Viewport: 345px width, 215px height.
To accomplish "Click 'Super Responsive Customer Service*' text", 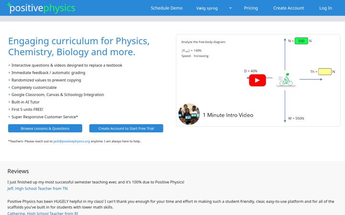I will 45,117.
